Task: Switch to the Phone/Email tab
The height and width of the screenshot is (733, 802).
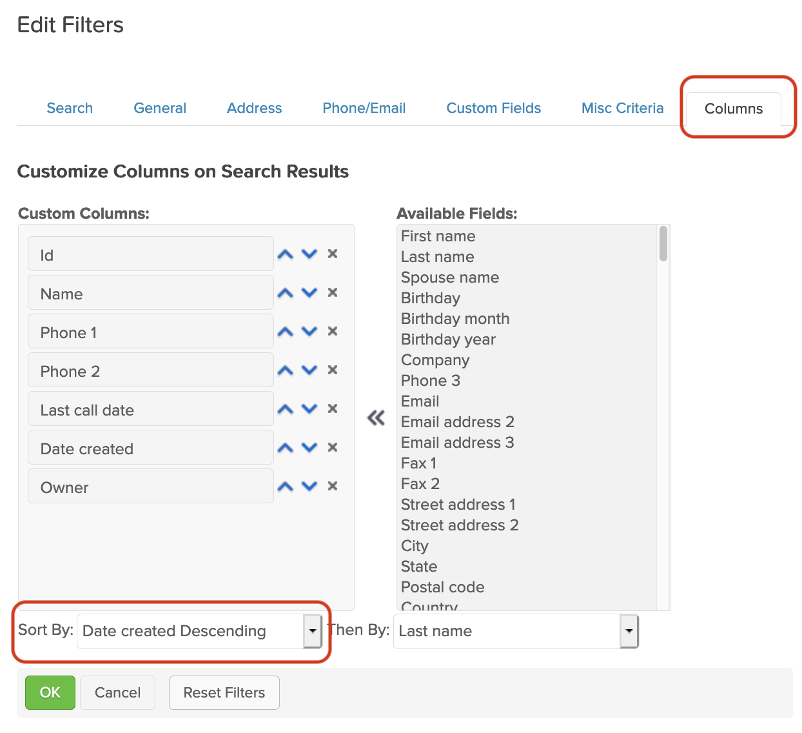Action: click(x=364, y=108)
